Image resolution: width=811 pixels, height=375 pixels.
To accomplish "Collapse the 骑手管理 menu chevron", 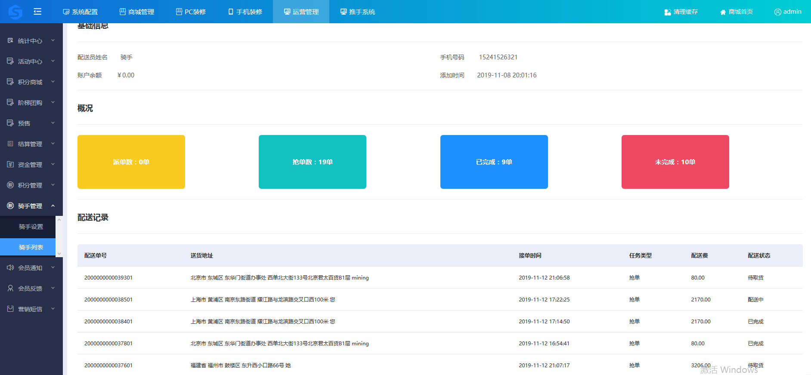I will 53,206.
